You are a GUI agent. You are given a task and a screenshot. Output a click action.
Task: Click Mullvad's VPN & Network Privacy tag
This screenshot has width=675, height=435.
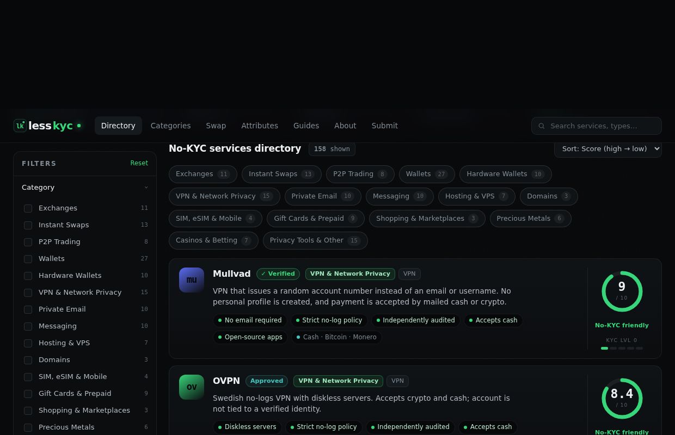(x=350, y=274)
